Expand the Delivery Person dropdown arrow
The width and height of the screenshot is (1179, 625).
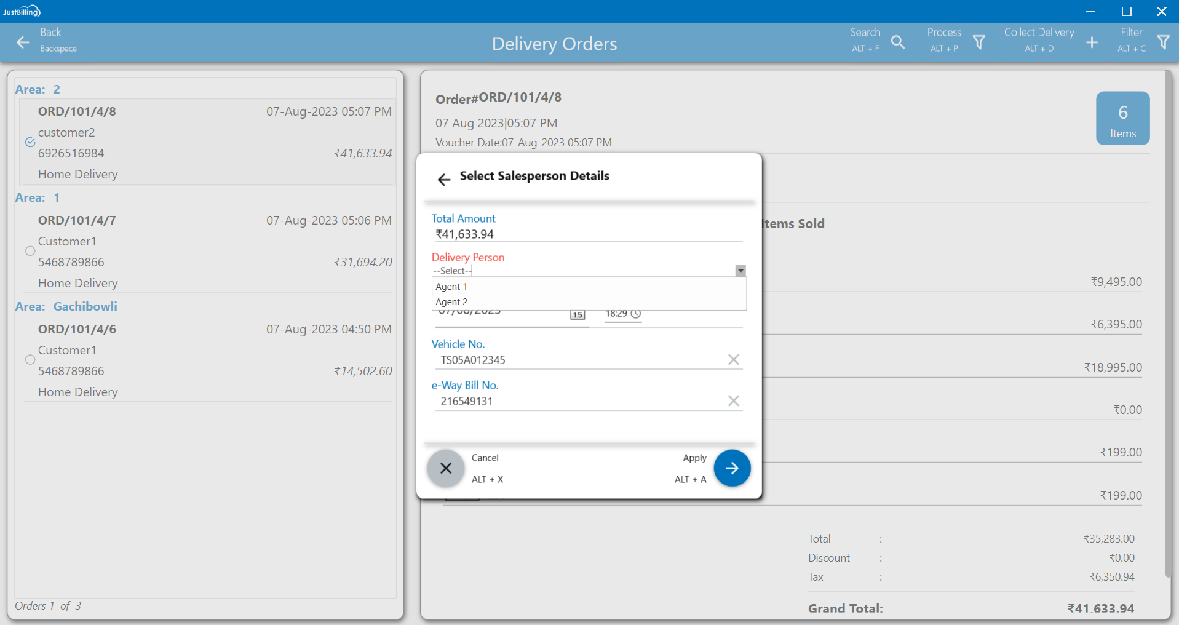[x=740, y=271]
